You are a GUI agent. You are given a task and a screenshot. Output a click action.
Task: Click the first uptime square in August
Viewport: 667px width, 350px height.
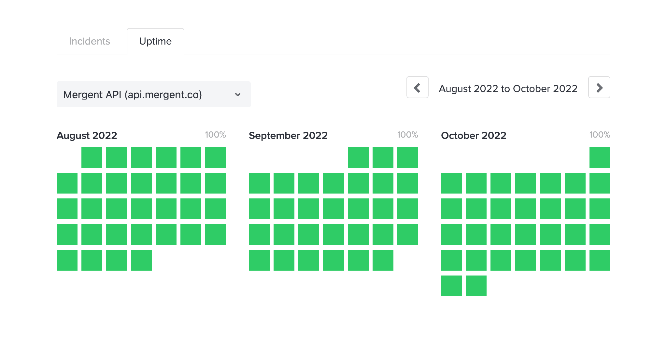[x=92, y=157]
